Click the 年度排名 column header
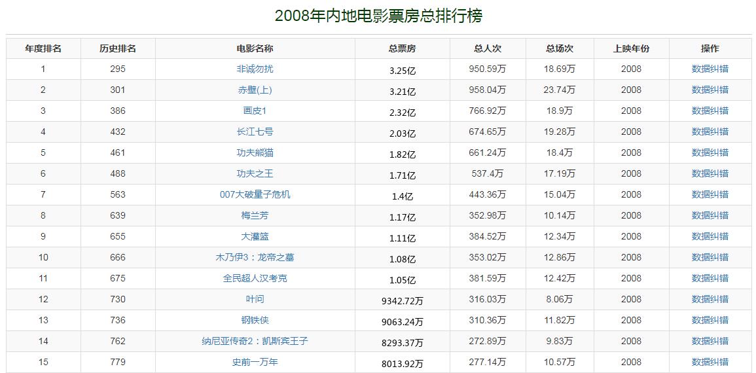The image size is (756, 373). click(x=43, y=48)
